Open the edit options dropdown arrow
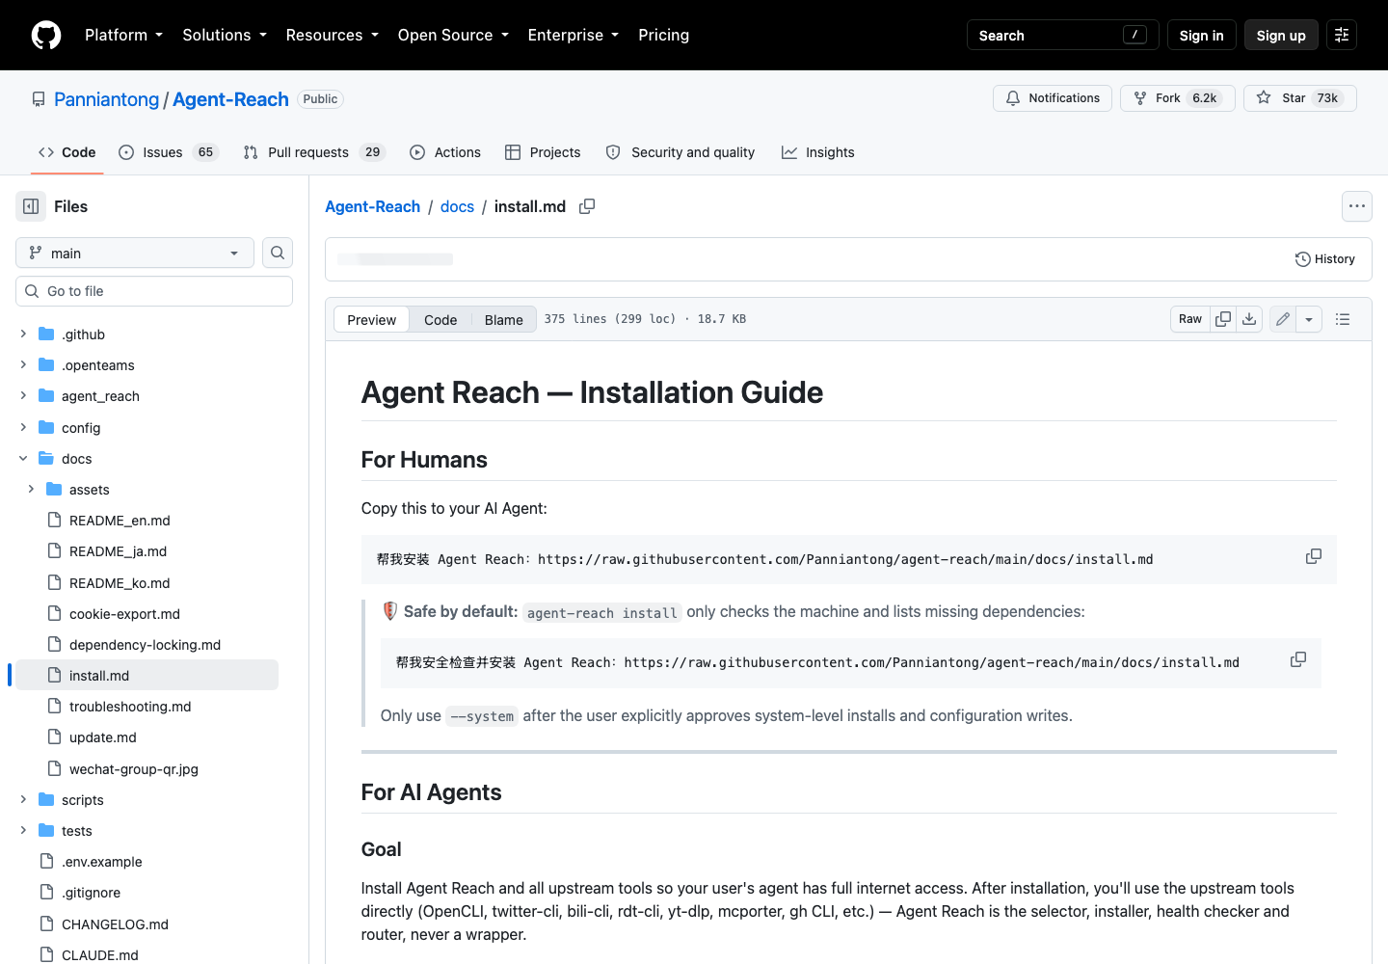Viewport: 1388px width, 964px height. (x=1309, y=319)
